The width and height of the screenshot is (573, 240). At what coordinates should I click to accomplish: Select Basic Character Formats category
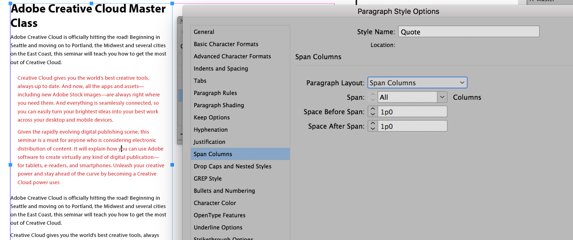coord(240,44)
